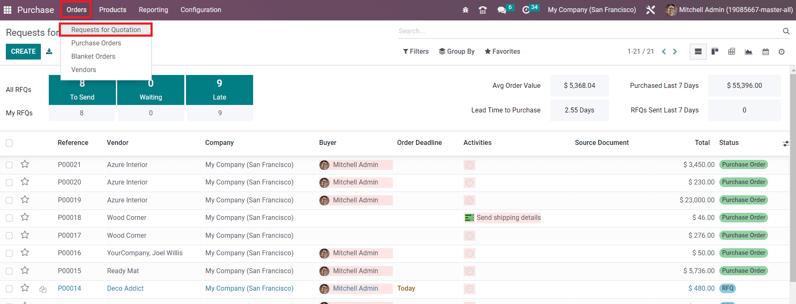Image resolution: width=796 pixels, height=304 pixels.
Task: Click the vertical scrollbar of the list
Action: 793,175
